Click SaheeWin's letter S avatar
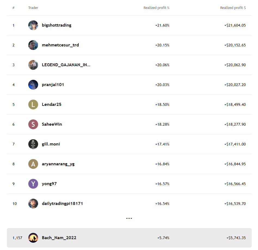Image resolution: width=258 pixels, height=250 pixels. (x=33, y=124)
